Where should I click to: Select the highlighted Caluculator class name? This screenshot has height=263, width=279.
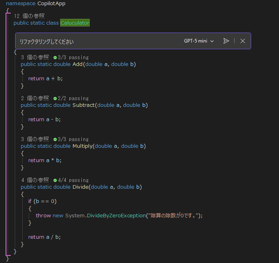[x=75, y=23]
